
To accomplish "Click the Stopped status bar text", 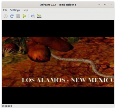I will [7, 106].
